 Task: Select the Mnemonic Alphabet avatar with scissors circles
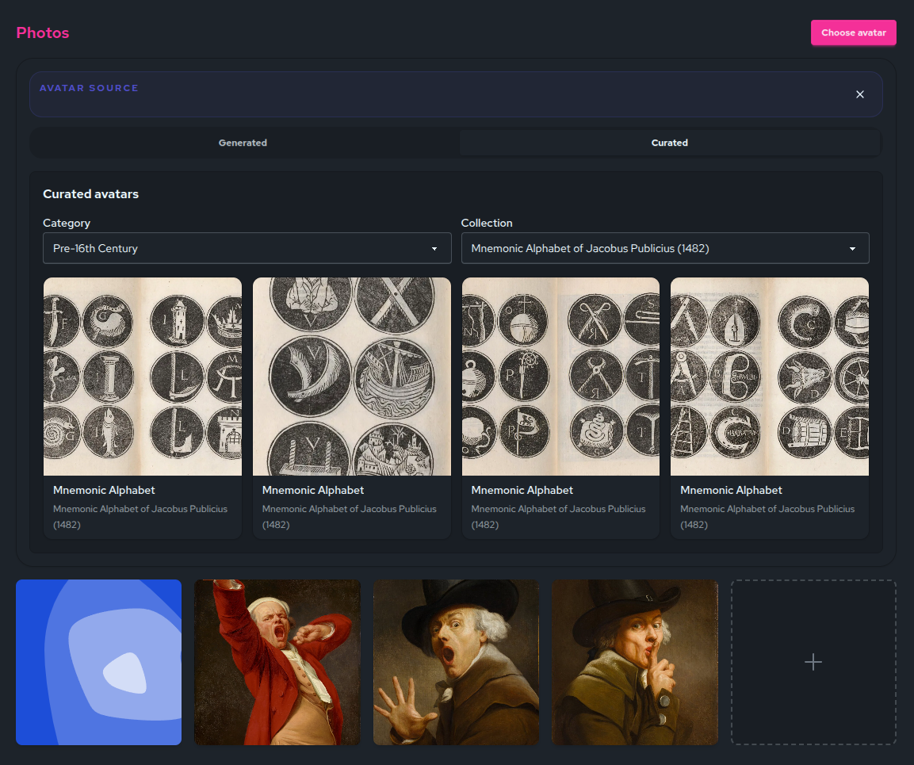click(x=560, y=408)
